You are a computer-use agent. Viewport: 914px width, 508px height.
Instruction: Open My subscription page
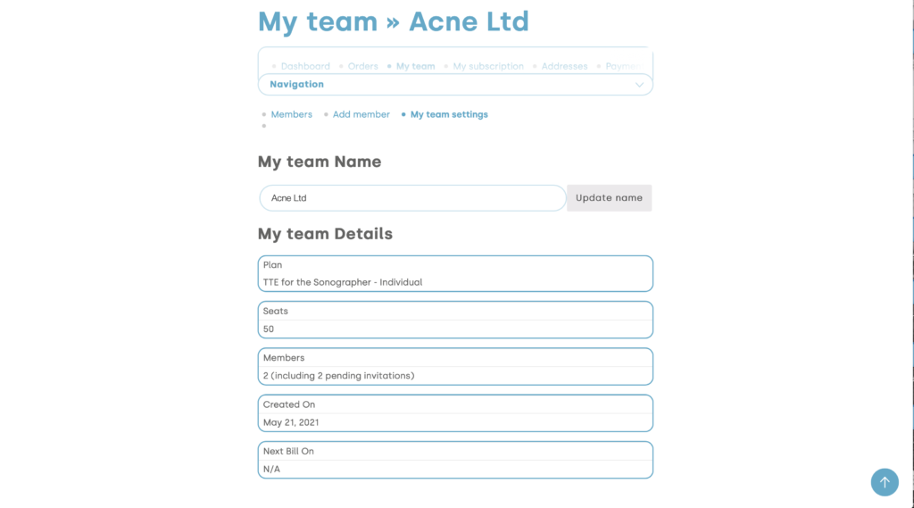[x=488, y=66]
